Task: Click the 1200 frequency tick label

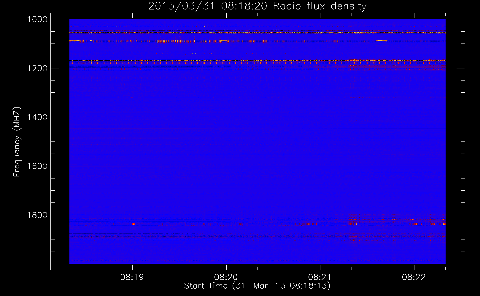Action: click(37, 68)
